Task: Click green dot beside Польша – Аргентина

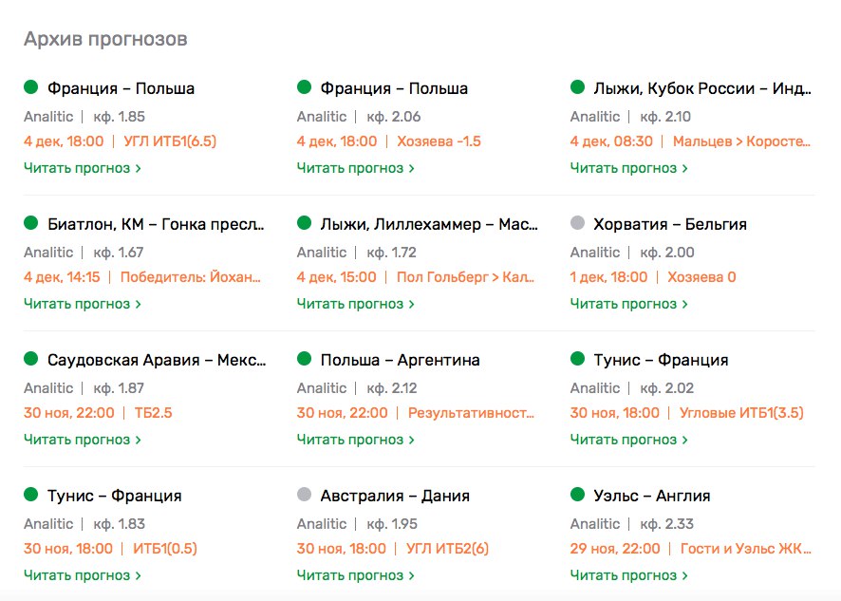Action: [x=304, y=360]
